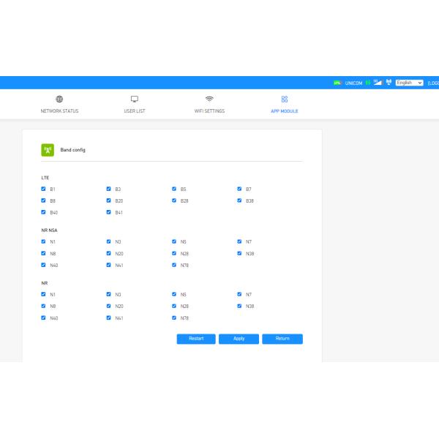This screenshot has height=439, width=439.
Task: Uncheck the LTE B38 band checkbox
Action: pos(239,200)
